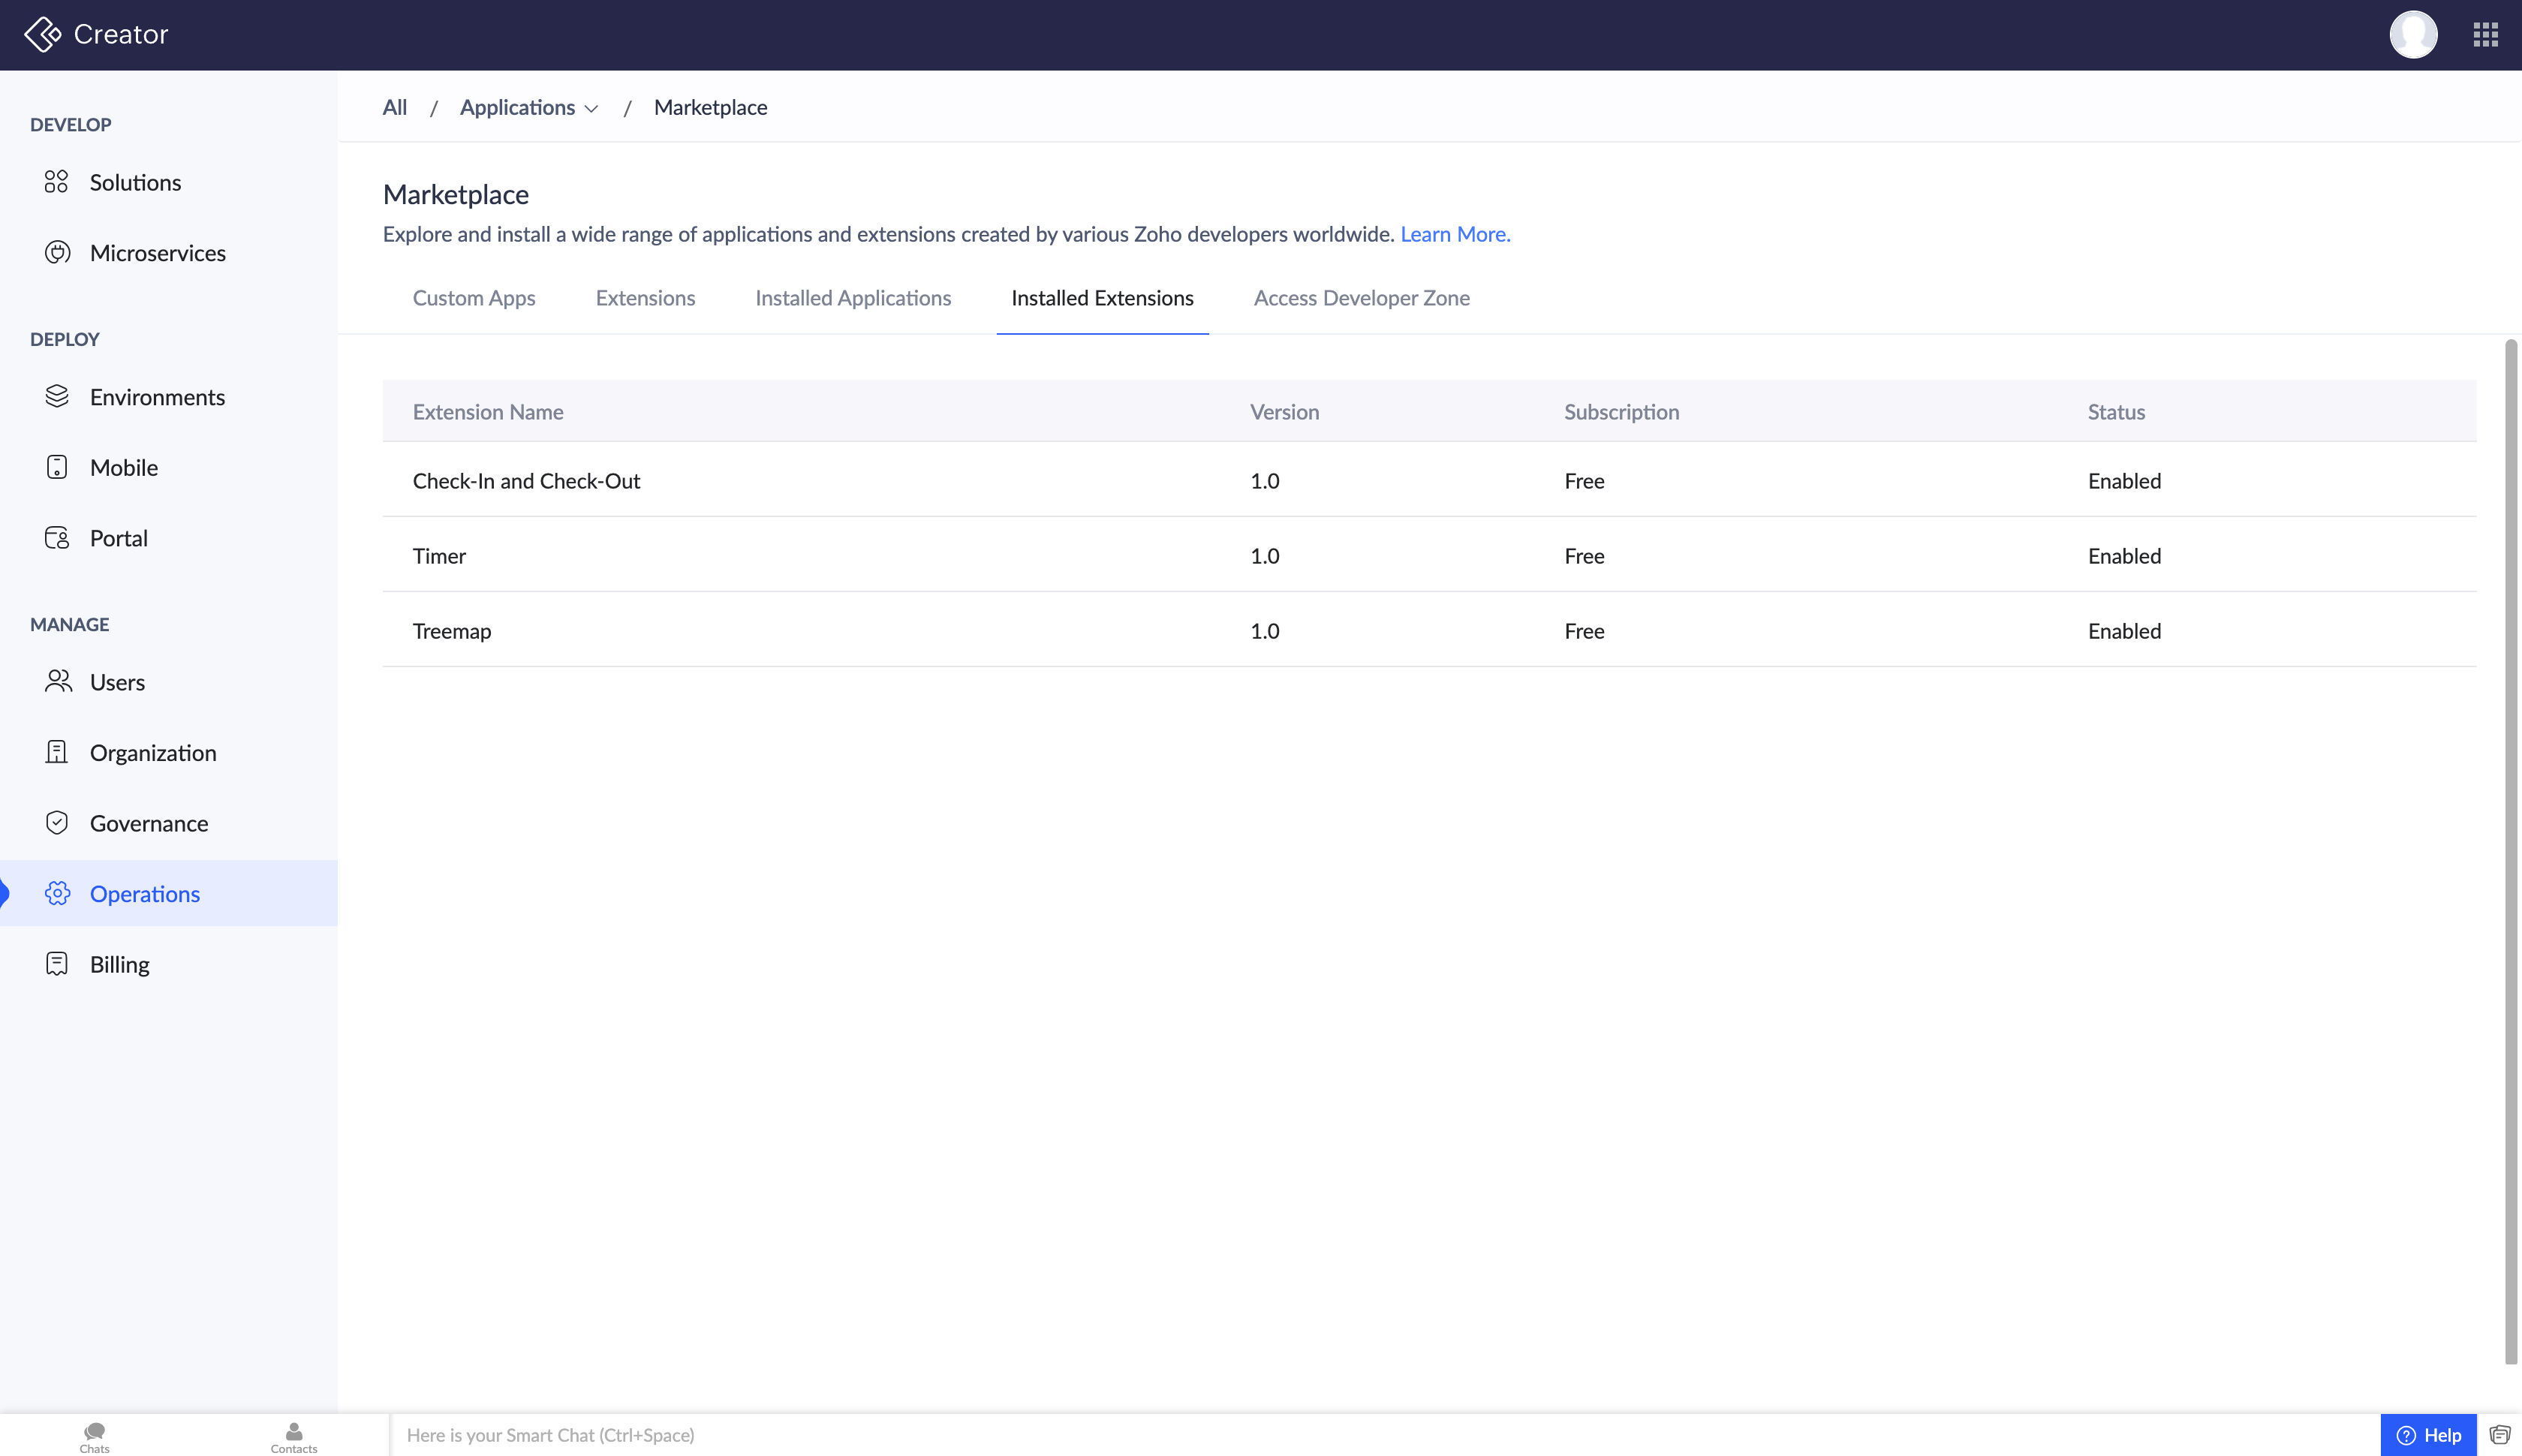Open the apps grid icon in header

click(2485, 35)
